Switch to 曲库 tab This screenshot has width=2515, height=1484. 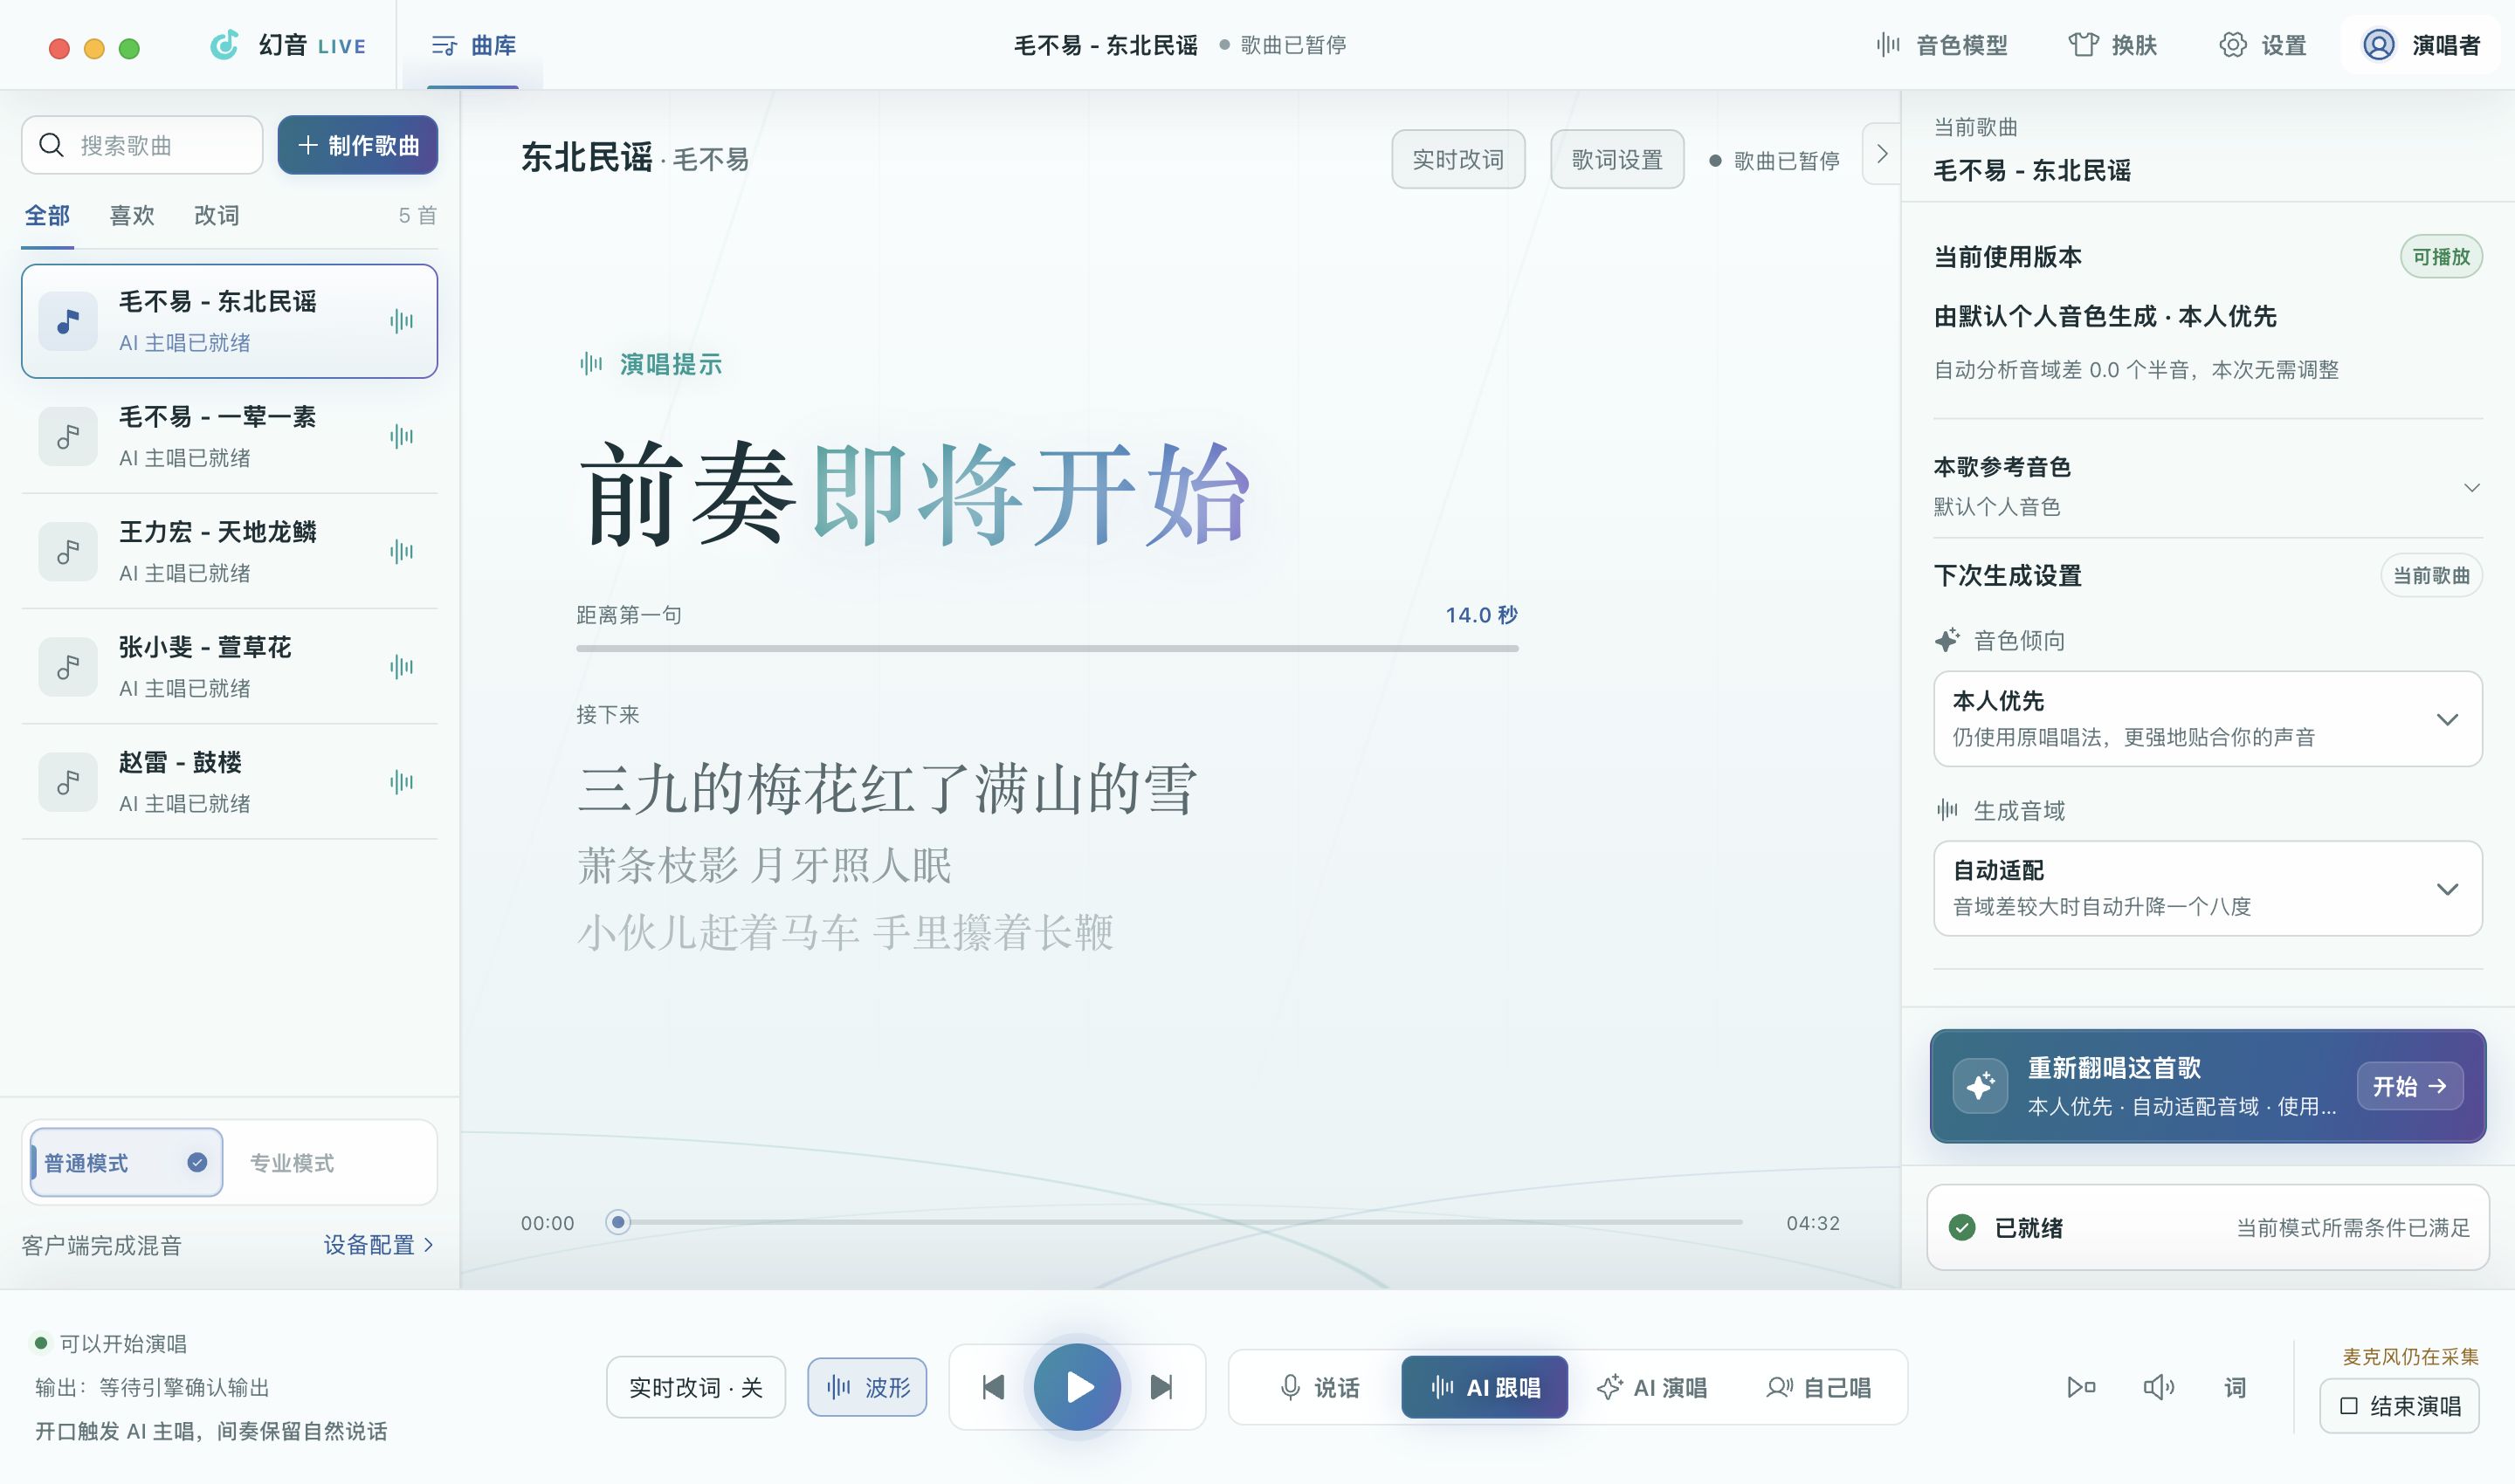click(473, 45)
